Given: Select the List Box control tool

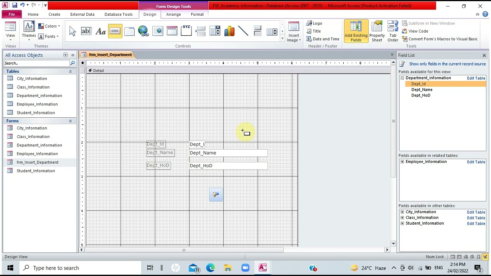Looking at the screenshot, I should pos(272,31).
